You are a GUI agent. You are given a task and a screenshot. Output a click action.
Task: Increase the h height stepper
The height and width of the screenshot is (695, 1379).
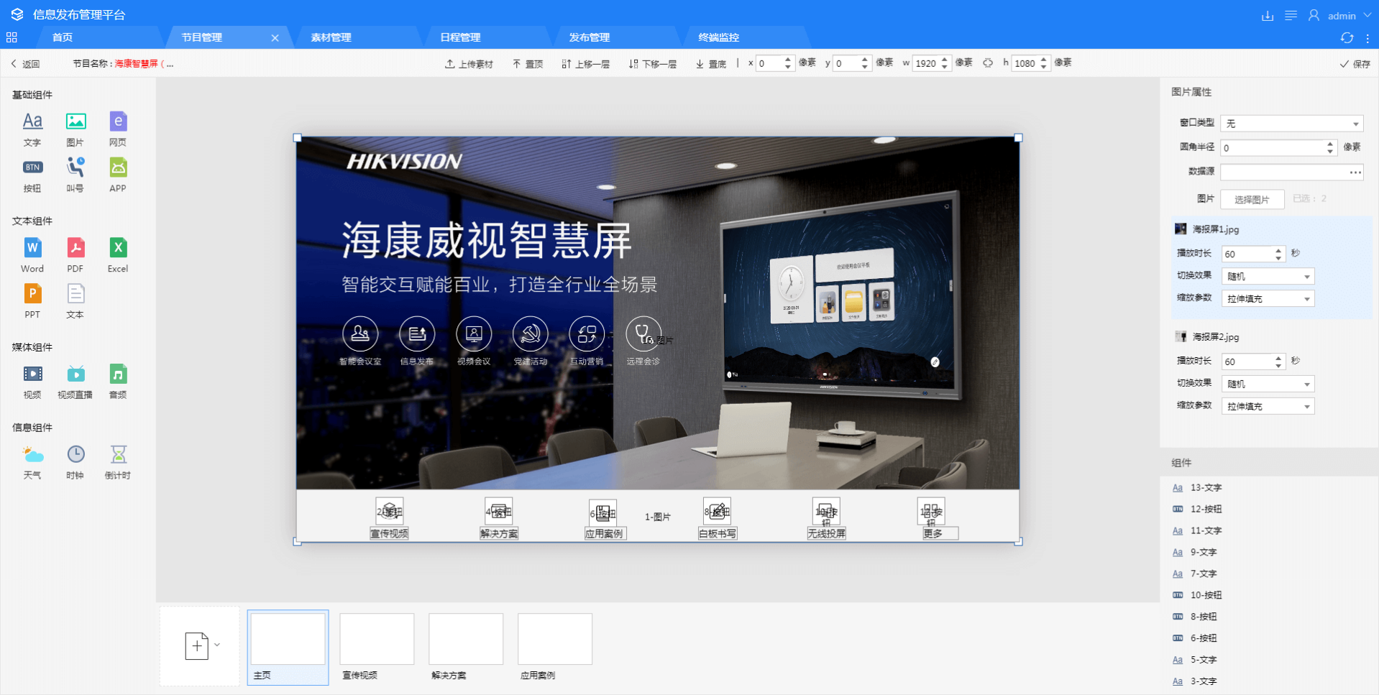pyautogui.click(x=1043, y=60)
